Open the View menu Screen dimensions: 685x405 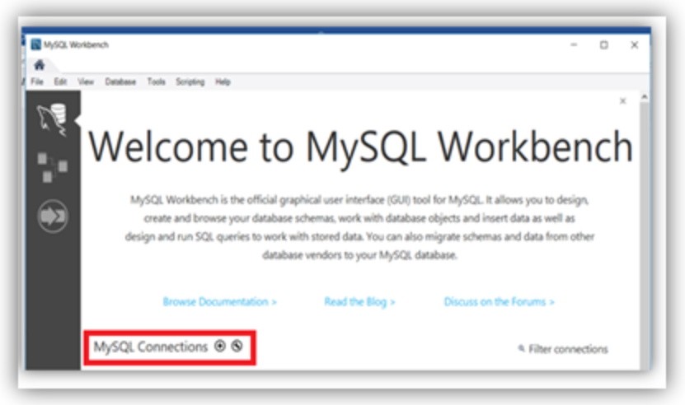86,81
